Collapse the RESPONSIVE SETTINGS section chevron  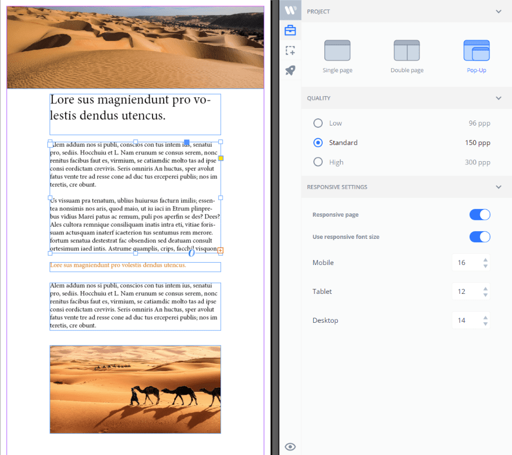pos(499,187)
